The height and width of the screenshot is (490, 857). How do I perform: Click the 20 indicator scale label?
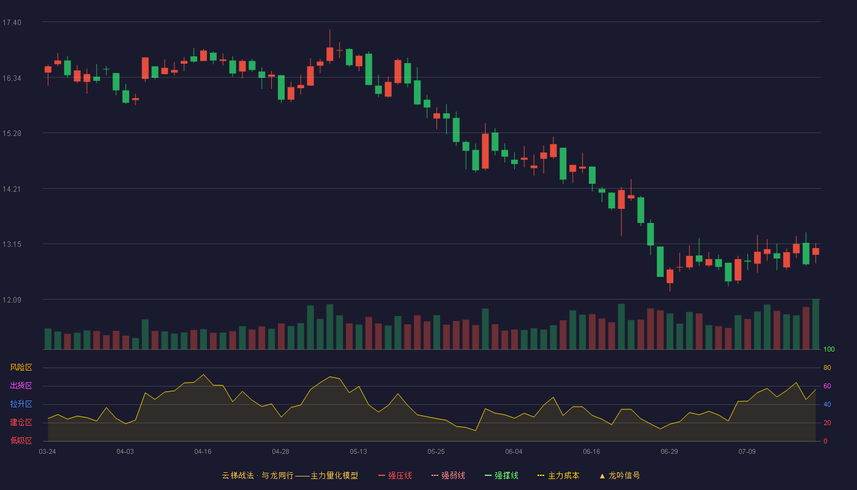827,423
